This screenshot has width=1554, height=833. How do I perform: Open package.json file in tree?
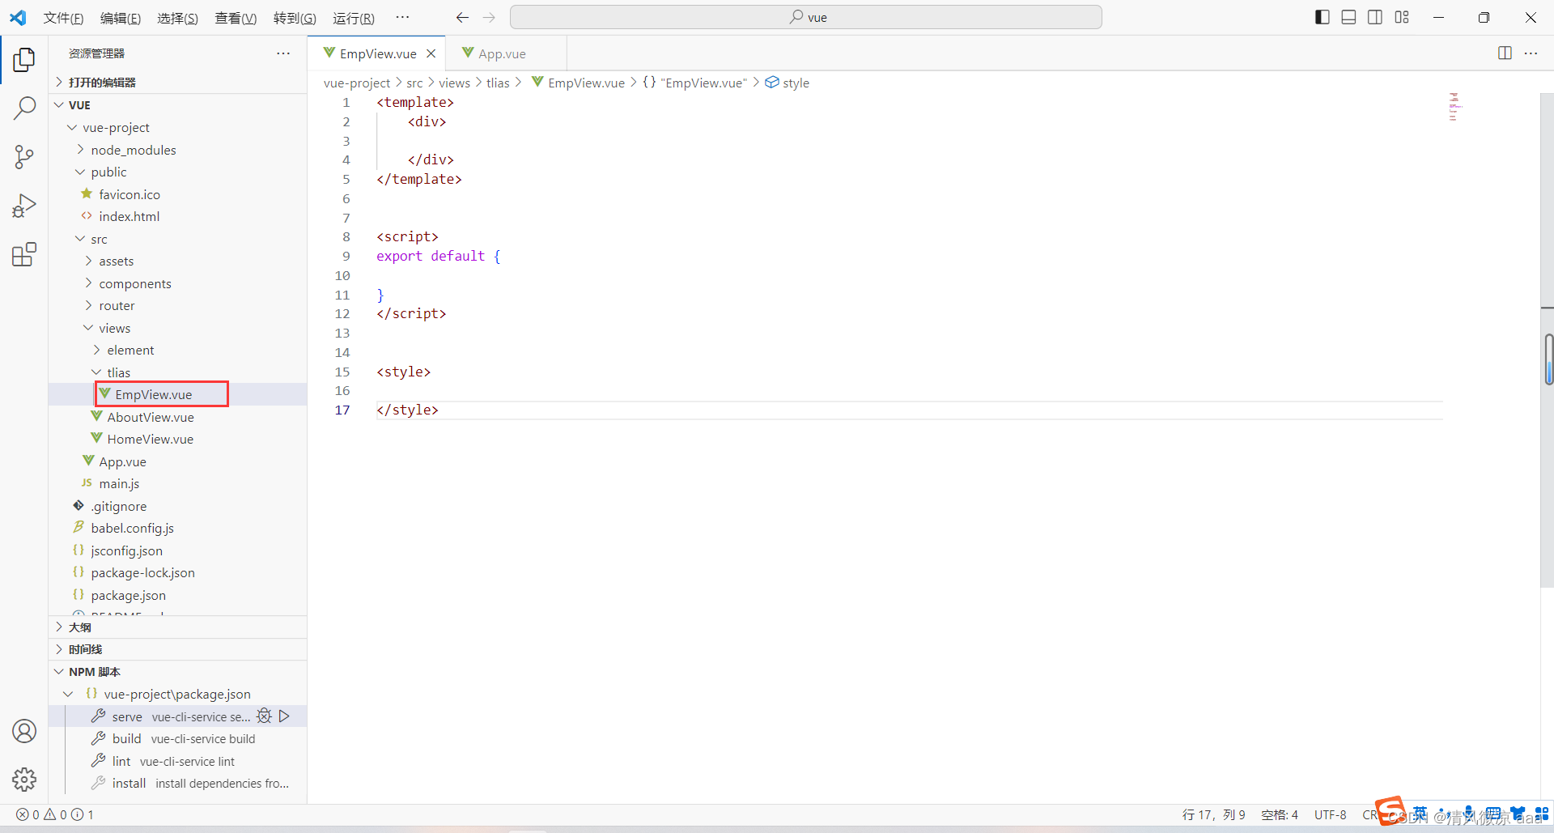(x=178, y=595)
